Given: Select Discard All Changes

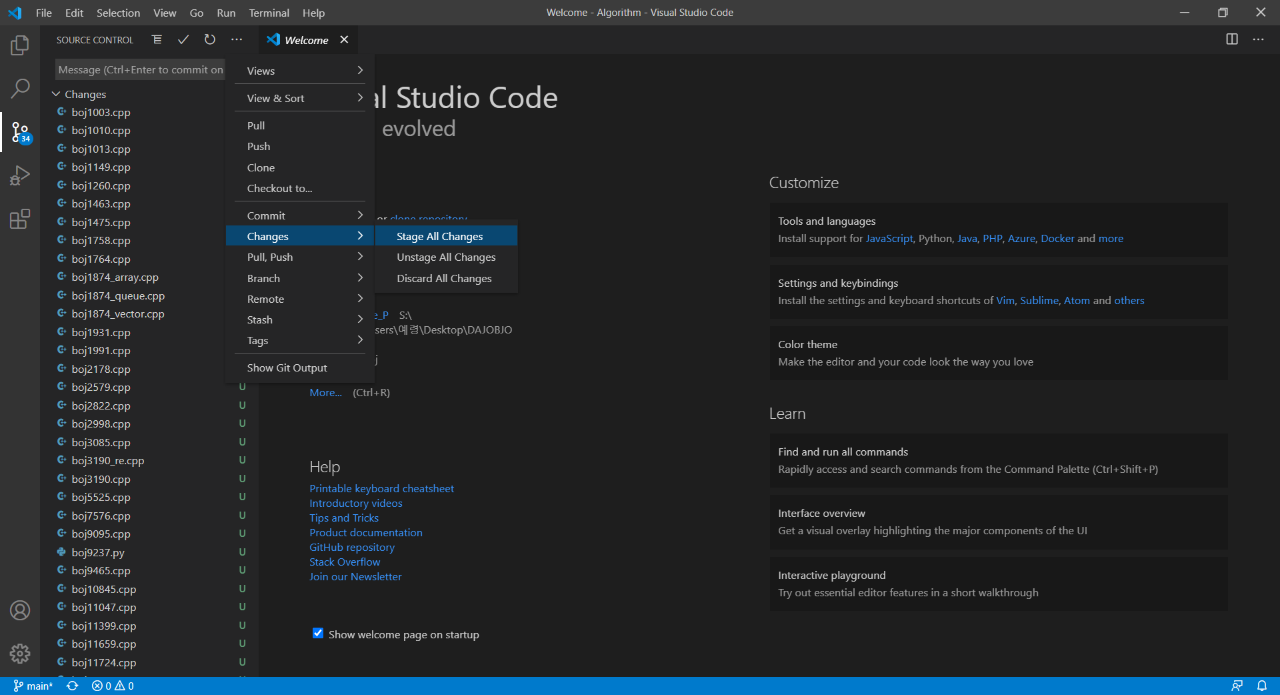Looking at the screenshot, I should [446, 278].
